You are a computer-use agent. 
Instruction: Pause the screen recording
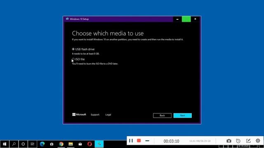131,141
